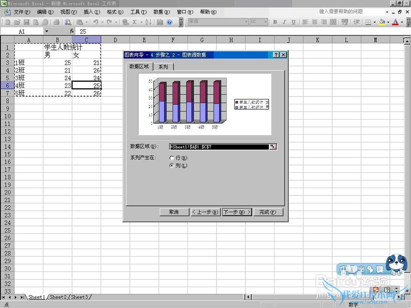Open the font size 12 dropdown
This screenshot has height=308, width=411.
pos(266,22)
